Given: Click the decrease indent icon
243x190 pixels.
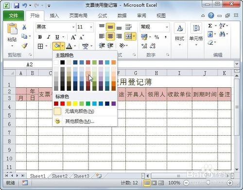Looking at the screenshot, I should (x=102, y=46).
